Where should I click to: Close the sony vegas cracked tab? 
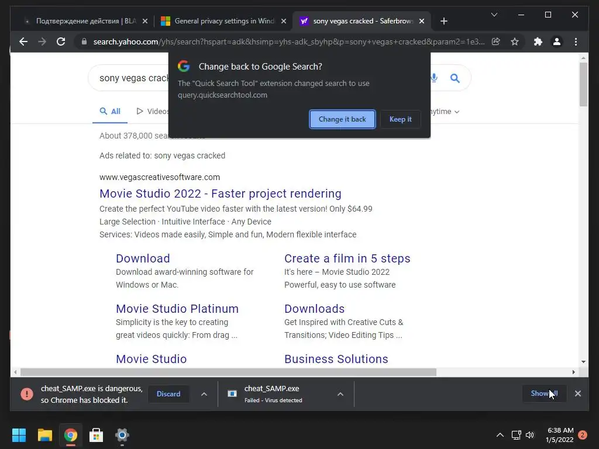(x=422, y=21)
